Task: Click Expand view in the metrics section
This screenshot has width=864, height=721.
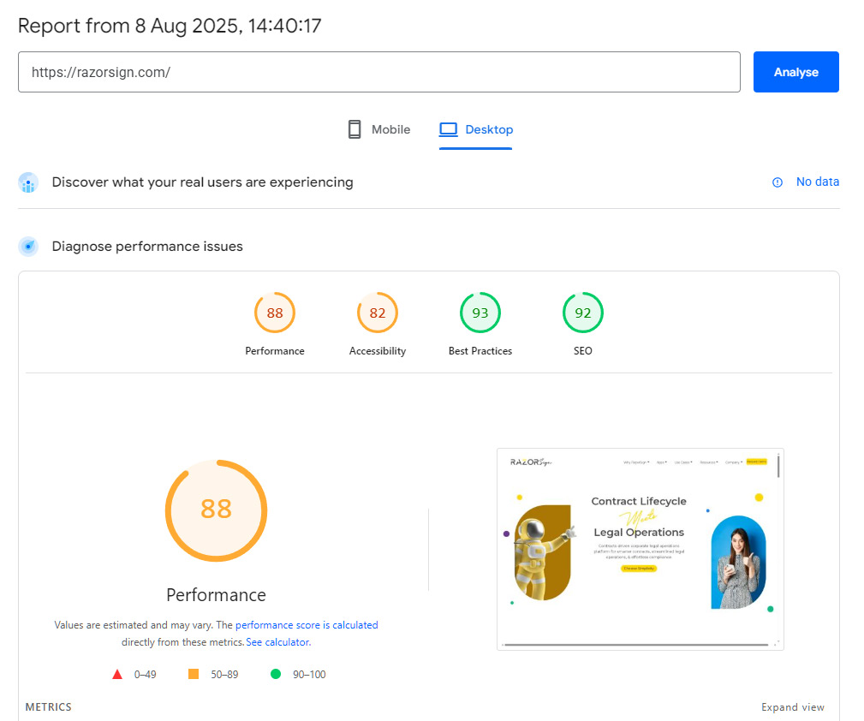Action: [x=793, y=707]
